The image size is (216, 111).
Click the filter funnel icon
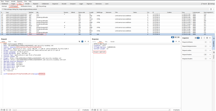coord(3,9)
